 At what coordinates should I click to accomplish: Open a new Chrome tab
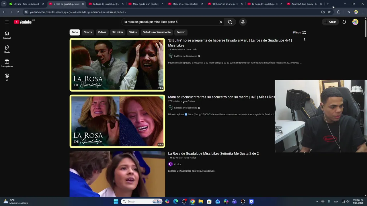pos(328,4)
